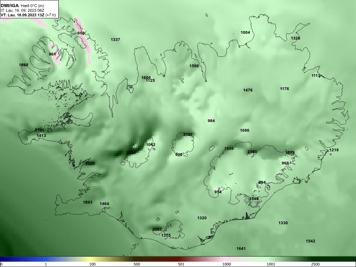Click the value 1464 on the map
356x267 pixels.
tap(104, 204)
